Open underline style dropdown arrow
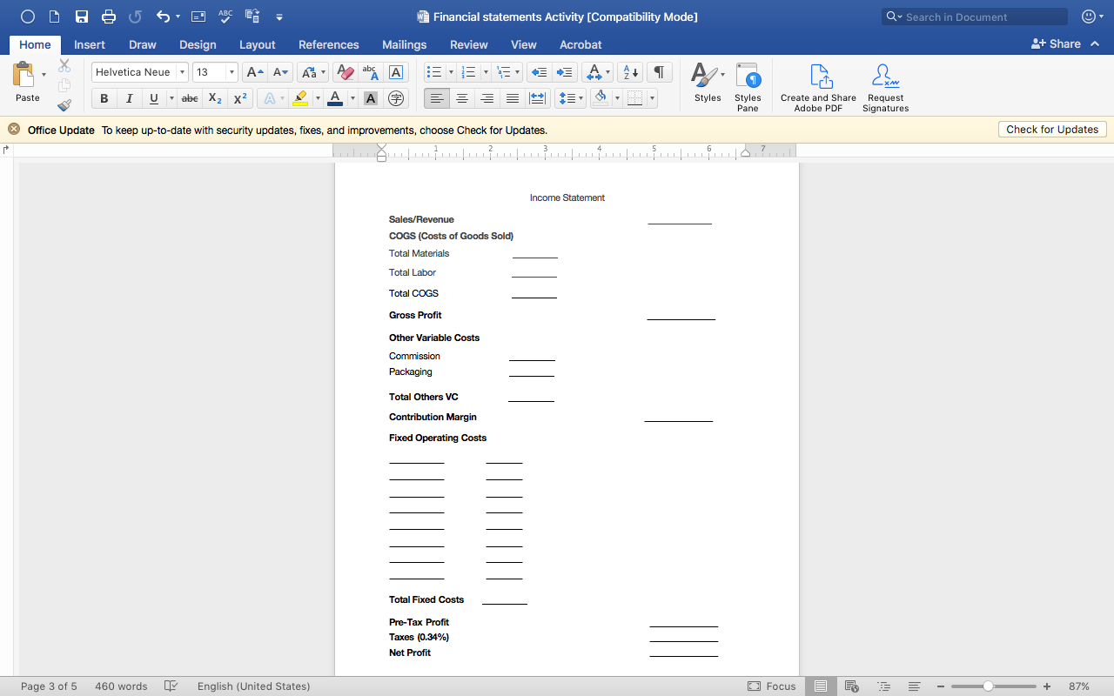Image resolution: width=1114 pixels, height=696 pixels. (x=171, y=98)
